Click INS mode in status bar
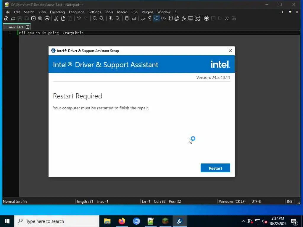The height and width of the screenshot is (227, 303). (x=289, y=201)
